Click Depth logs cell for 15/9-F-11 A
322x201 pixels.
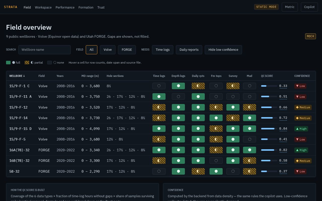[178, 96]
